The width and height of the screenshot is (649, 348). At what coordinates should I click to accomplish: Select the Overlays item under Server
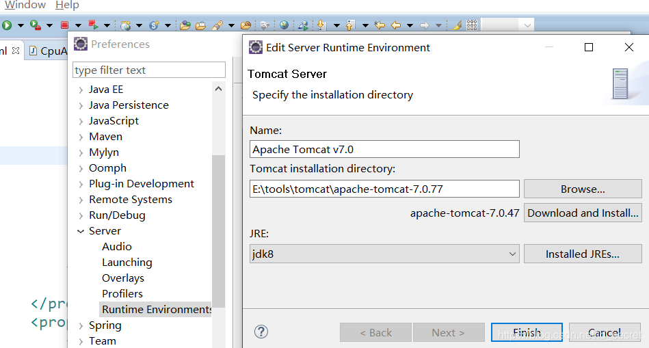tap(123, 278)
